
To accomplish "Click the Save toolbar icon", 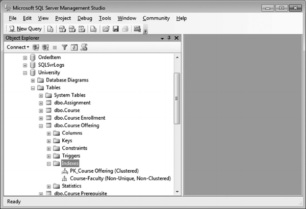I will click(116, 29).
